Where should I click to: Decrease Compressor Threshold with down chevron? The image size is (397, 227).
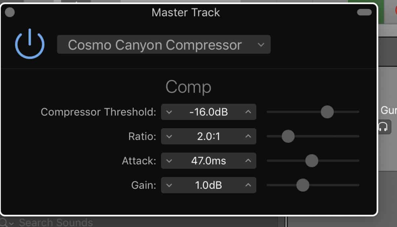coord(169,112)
